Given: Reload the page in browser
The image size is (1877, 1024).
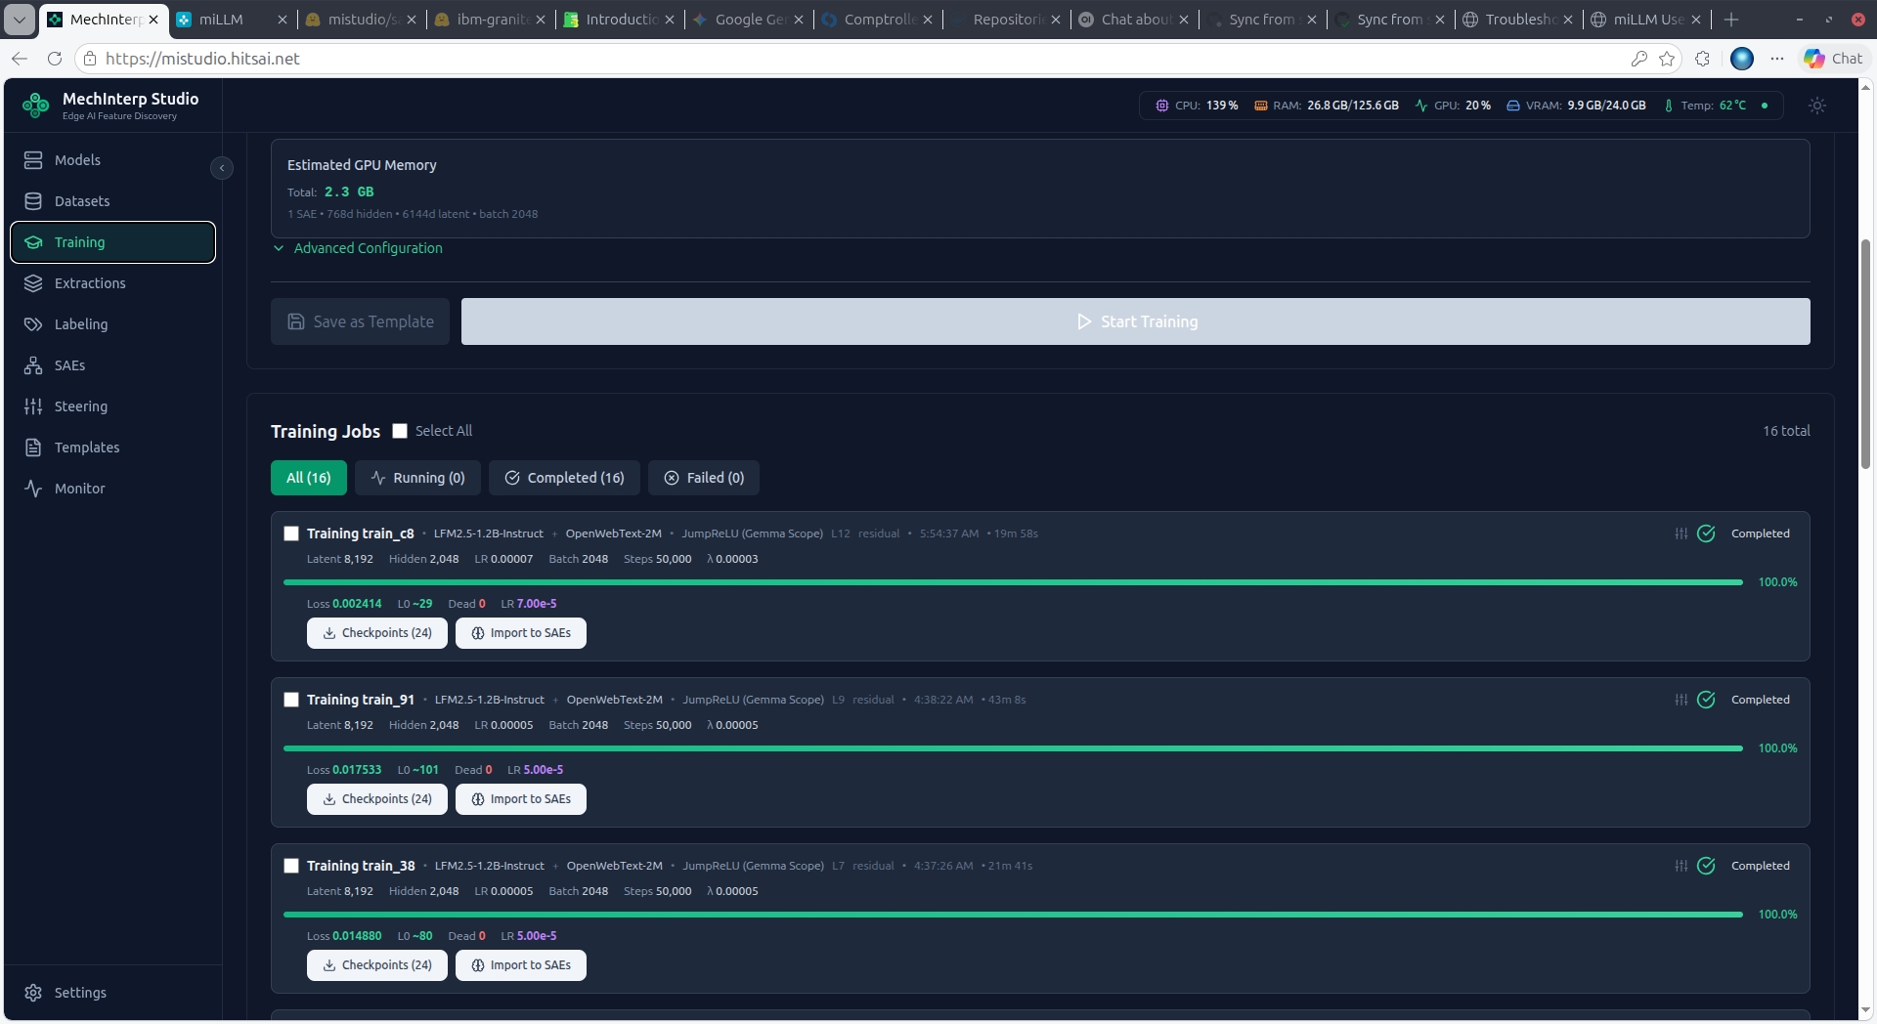Looking at the screenshot, I should [x=55, y=59].
